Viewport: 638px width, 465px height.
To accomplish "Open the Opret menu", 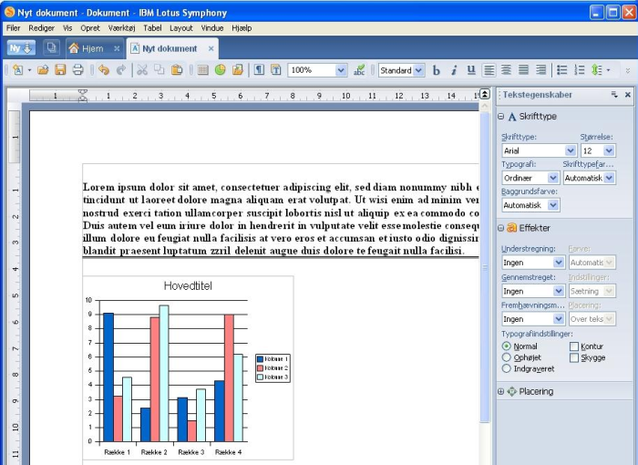I will point(90,28).
